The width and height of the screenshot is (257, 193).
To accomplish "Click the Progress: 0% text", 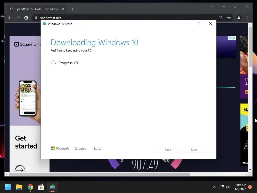I will coord(69,63).
